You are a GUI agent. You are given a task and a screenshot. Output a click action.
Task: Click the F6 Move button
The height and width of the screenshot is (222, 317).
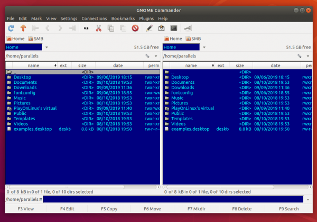pyautogui.click(x=152, y=209)
